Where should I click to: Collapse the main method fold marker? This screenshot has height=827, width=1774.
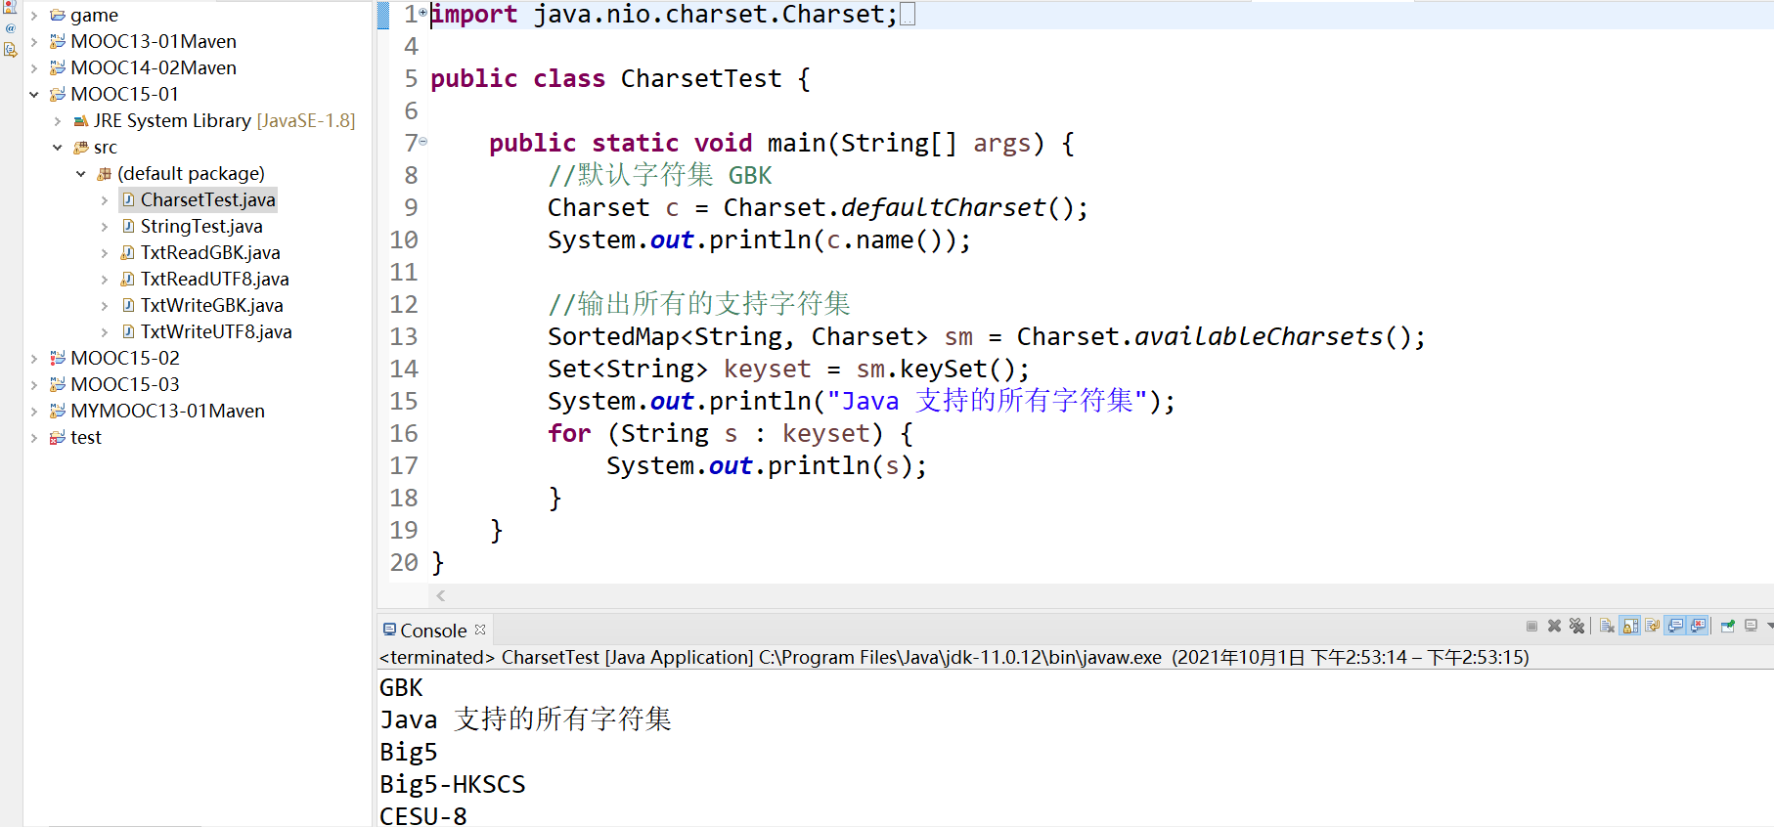click(x=422, y=142)
